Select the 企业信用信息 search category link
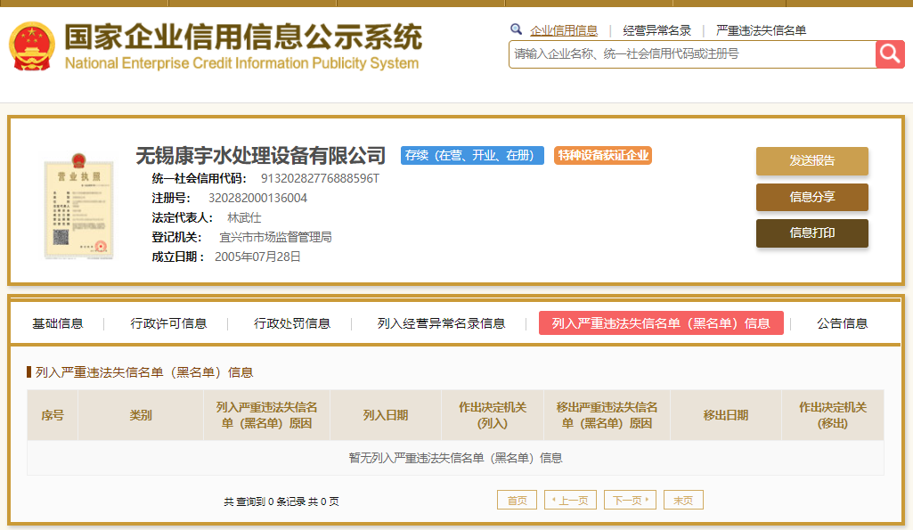 [x=564, y=30]
